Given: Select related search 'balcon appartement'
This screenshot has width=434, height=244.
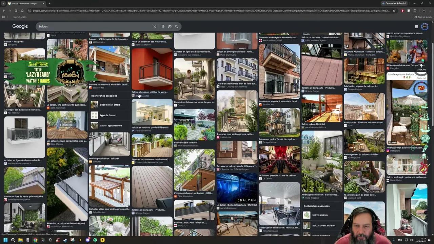Looking at the screenshot, I should (x=110, y=125).
